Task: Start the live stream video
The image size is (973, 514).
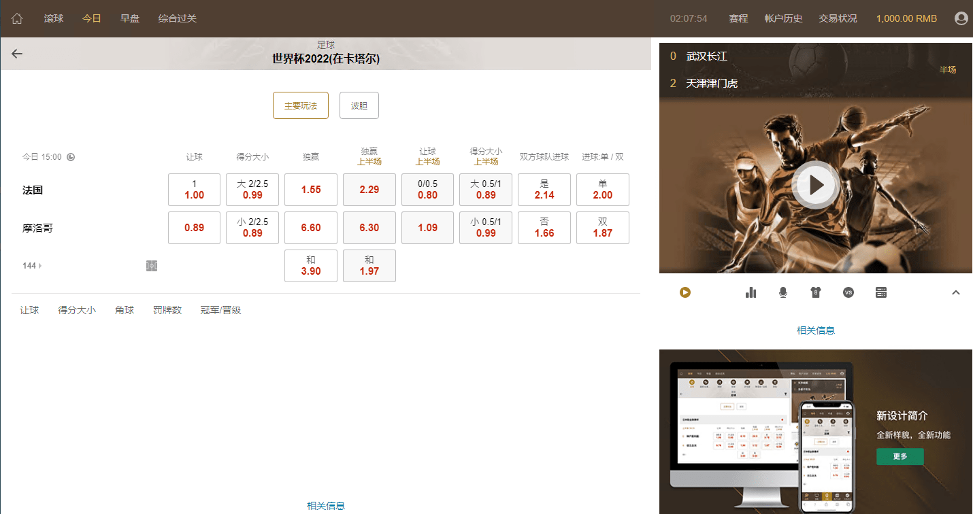Action: pyautogui.click(x=817, y=184)
